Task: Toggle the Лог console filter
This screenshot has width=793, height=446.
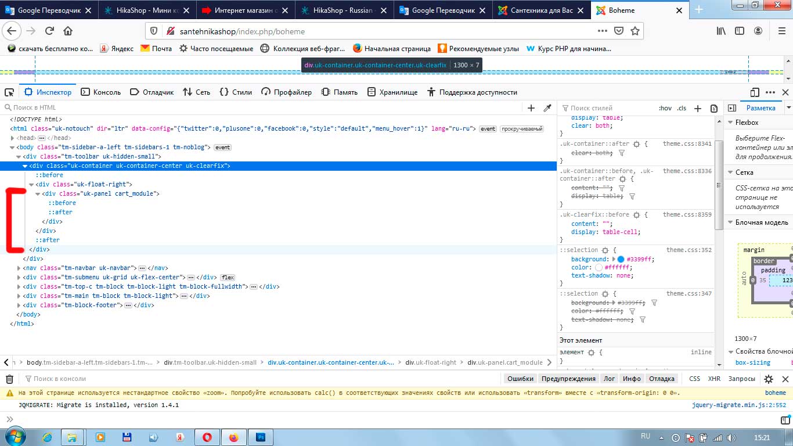Action: click(609, 379)
